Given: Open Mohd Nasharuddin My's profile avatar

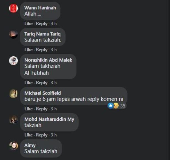Looking at the screenshot, I should click(x=14, y=120).
